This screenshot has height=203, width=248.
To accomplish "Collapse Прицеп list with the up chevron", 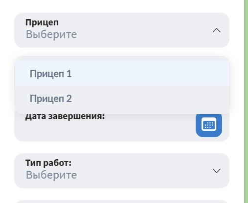I will (217, 30).
